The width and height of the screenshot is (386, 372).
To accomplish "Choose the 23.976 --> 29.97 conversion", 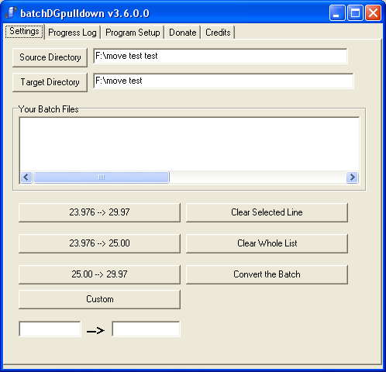I will click(x=99, y=212).
